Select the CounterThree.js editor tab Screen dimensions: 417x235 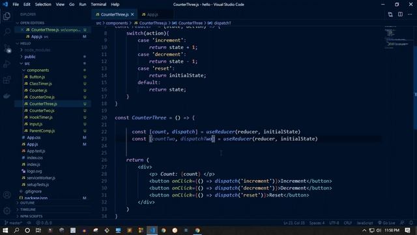pyautogui.click(x=115, y=14)
